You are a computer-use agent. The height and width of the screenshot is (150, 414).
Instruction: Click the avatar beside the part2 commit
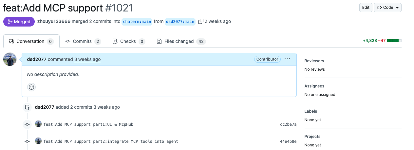(38, 141)
